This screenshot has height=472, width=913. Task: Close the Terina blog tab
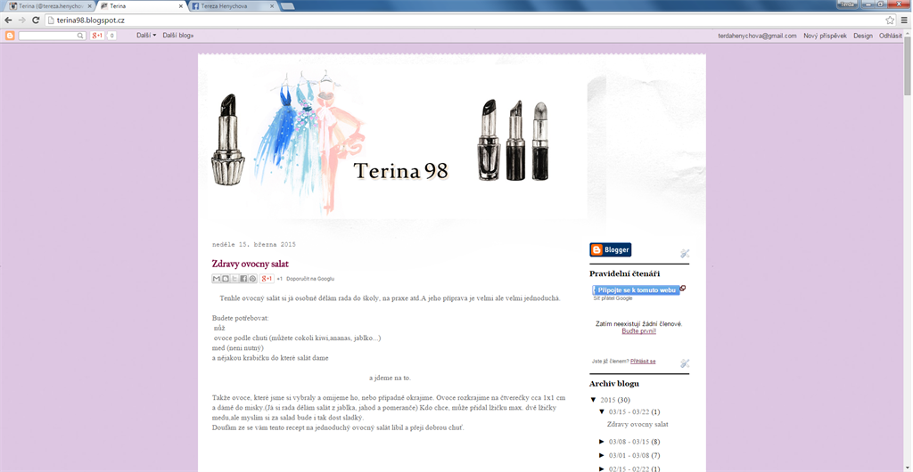pos(180,6)
